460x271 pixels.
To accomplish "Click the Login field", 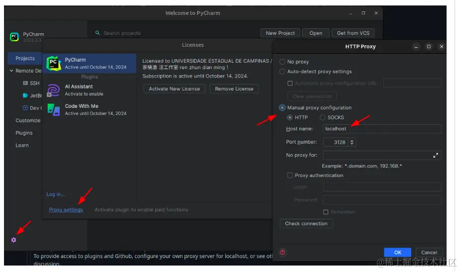I will 382,187.
